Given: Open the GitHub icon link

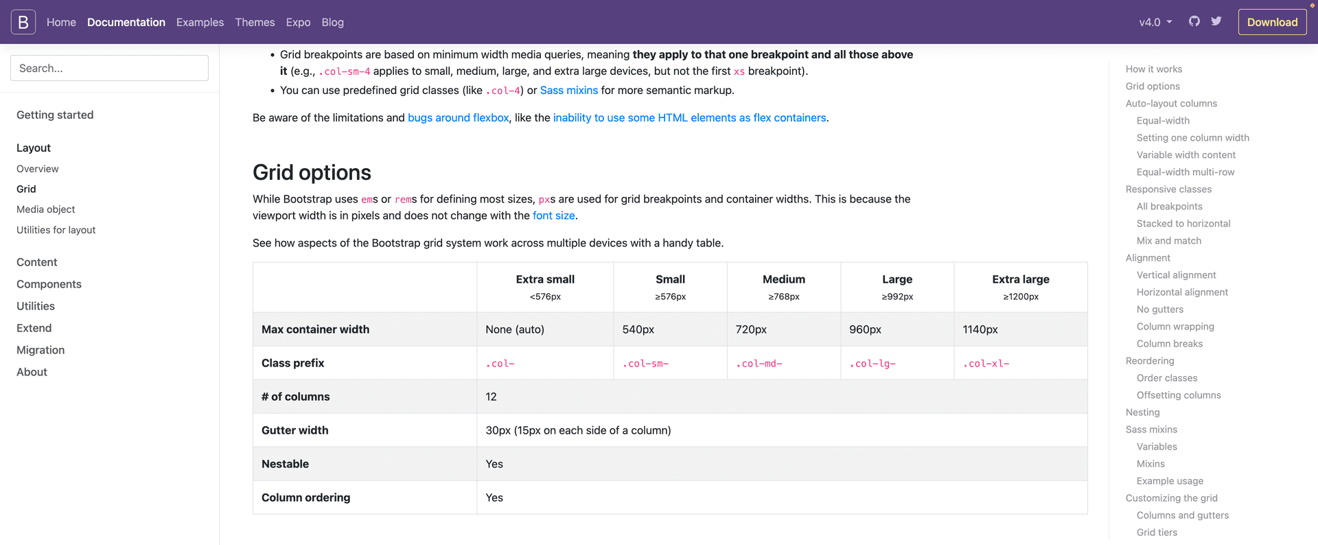Looking at the screenshot, I should point(1194,21).
